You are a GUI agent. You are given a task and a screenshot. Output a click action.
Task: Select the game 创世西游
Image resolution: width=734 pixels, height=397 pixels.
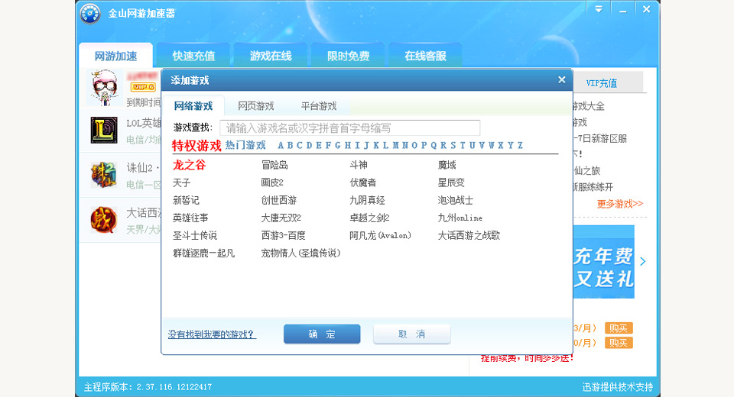[278, 201]
